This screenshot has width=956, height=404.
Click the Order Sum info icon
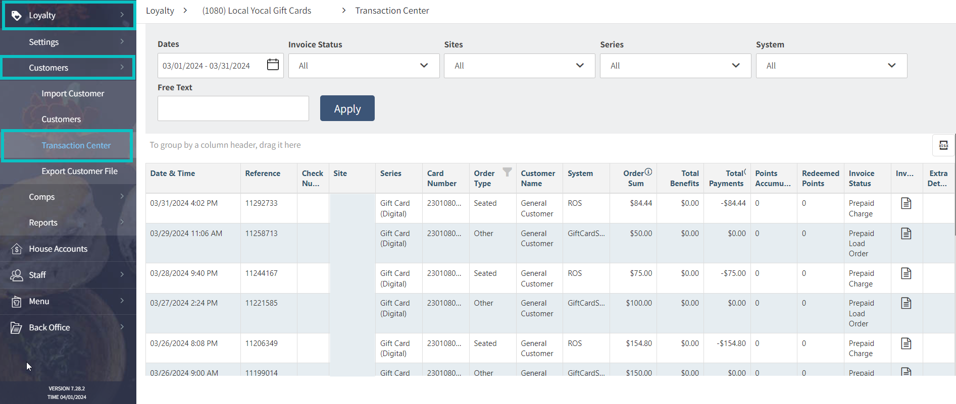pyautogui.click(x=648, y=172)
